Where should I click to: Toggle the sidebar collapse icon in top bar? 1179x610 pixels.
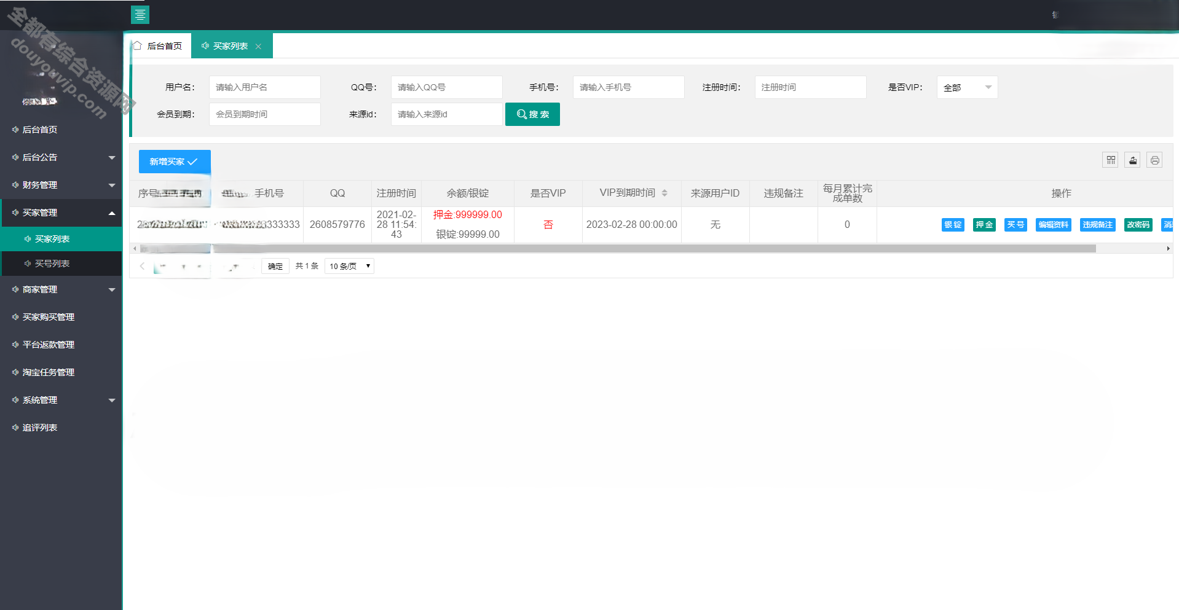pos(140,15)
